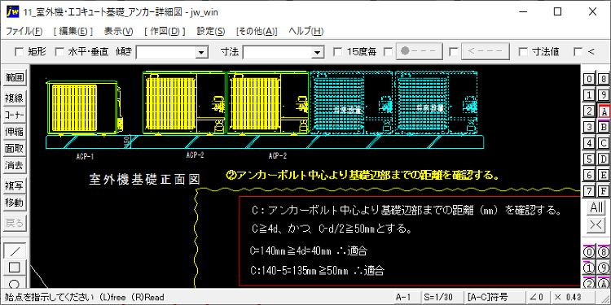The image size is (611, 305).
Task: Click inside the 寸法 input field
Action: pyautogui.click(x=278, y=52)
